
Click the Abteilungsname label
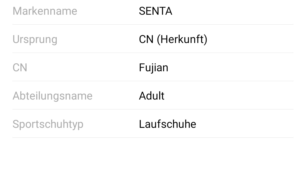[x=52, y=96]
